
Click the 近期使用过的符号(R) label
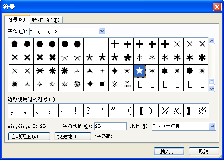32,99
